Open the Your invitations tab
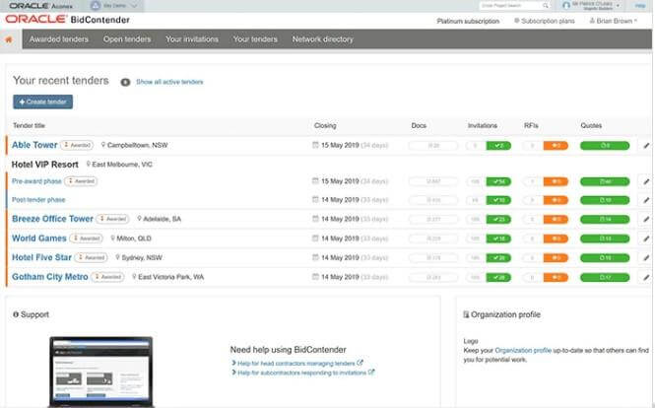Screen dimensions: 655x408 [192, 39]
